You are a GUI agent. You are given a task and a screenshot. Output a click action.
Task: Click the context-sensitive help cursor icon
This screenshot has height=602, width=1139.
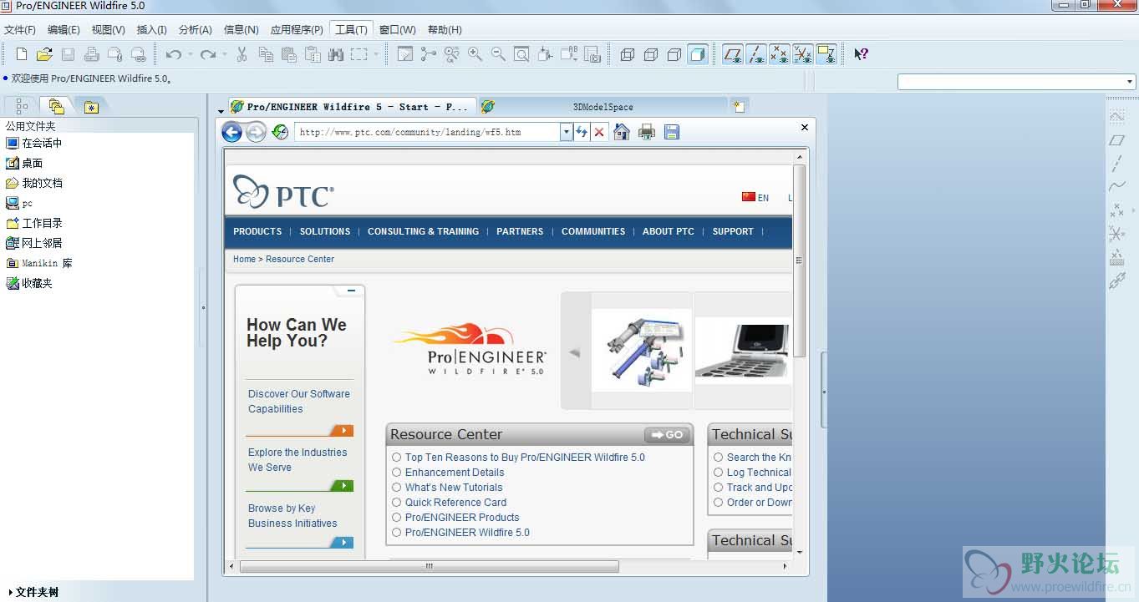click(861, 54)
